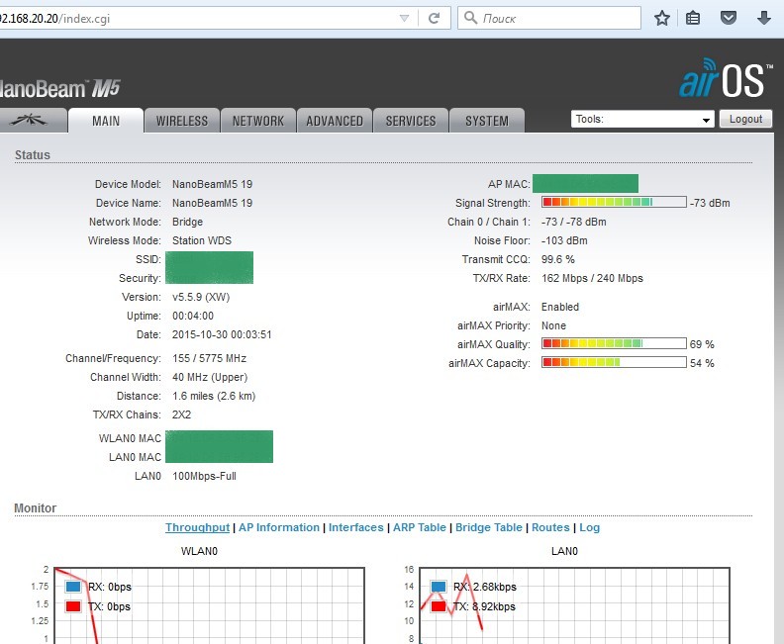784x644 pixels.
Task: Open the downloads arrow icon
Action: 763,19
